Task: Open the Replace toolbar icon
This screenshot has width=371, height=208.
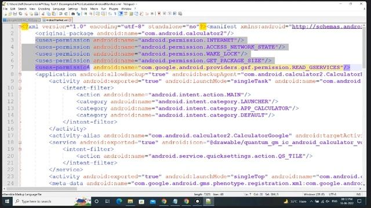Action: click(x=78, y=14)
